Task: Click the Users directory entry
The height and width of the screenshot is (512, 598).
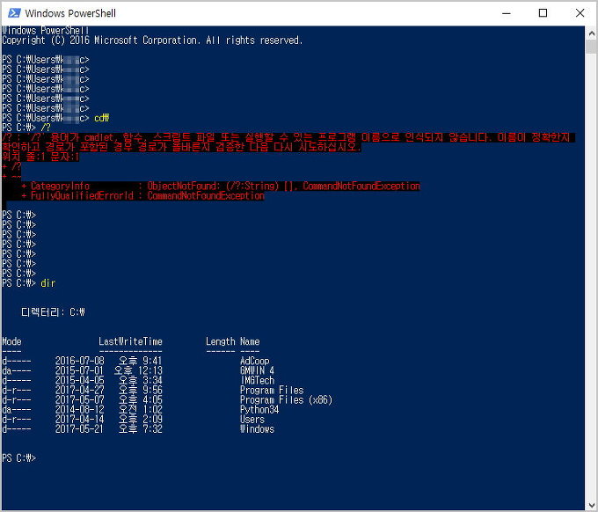Action: pyautogui.click(x=252, y=420)
